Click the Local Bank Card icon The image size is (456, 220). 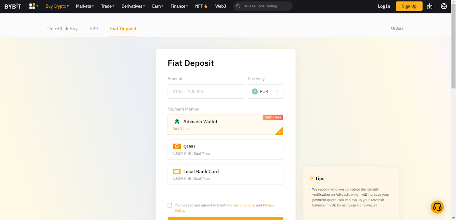click(177, 171)
